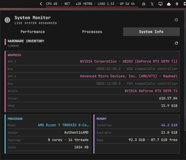
Task: Click the available memory 21.0 GiB value
Action: tap(169, 133)
